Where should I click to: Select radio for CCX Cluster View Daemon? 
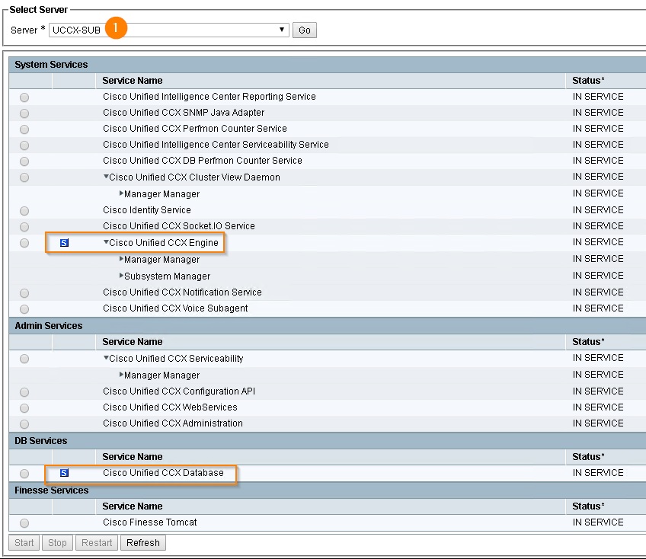(24, 177)
